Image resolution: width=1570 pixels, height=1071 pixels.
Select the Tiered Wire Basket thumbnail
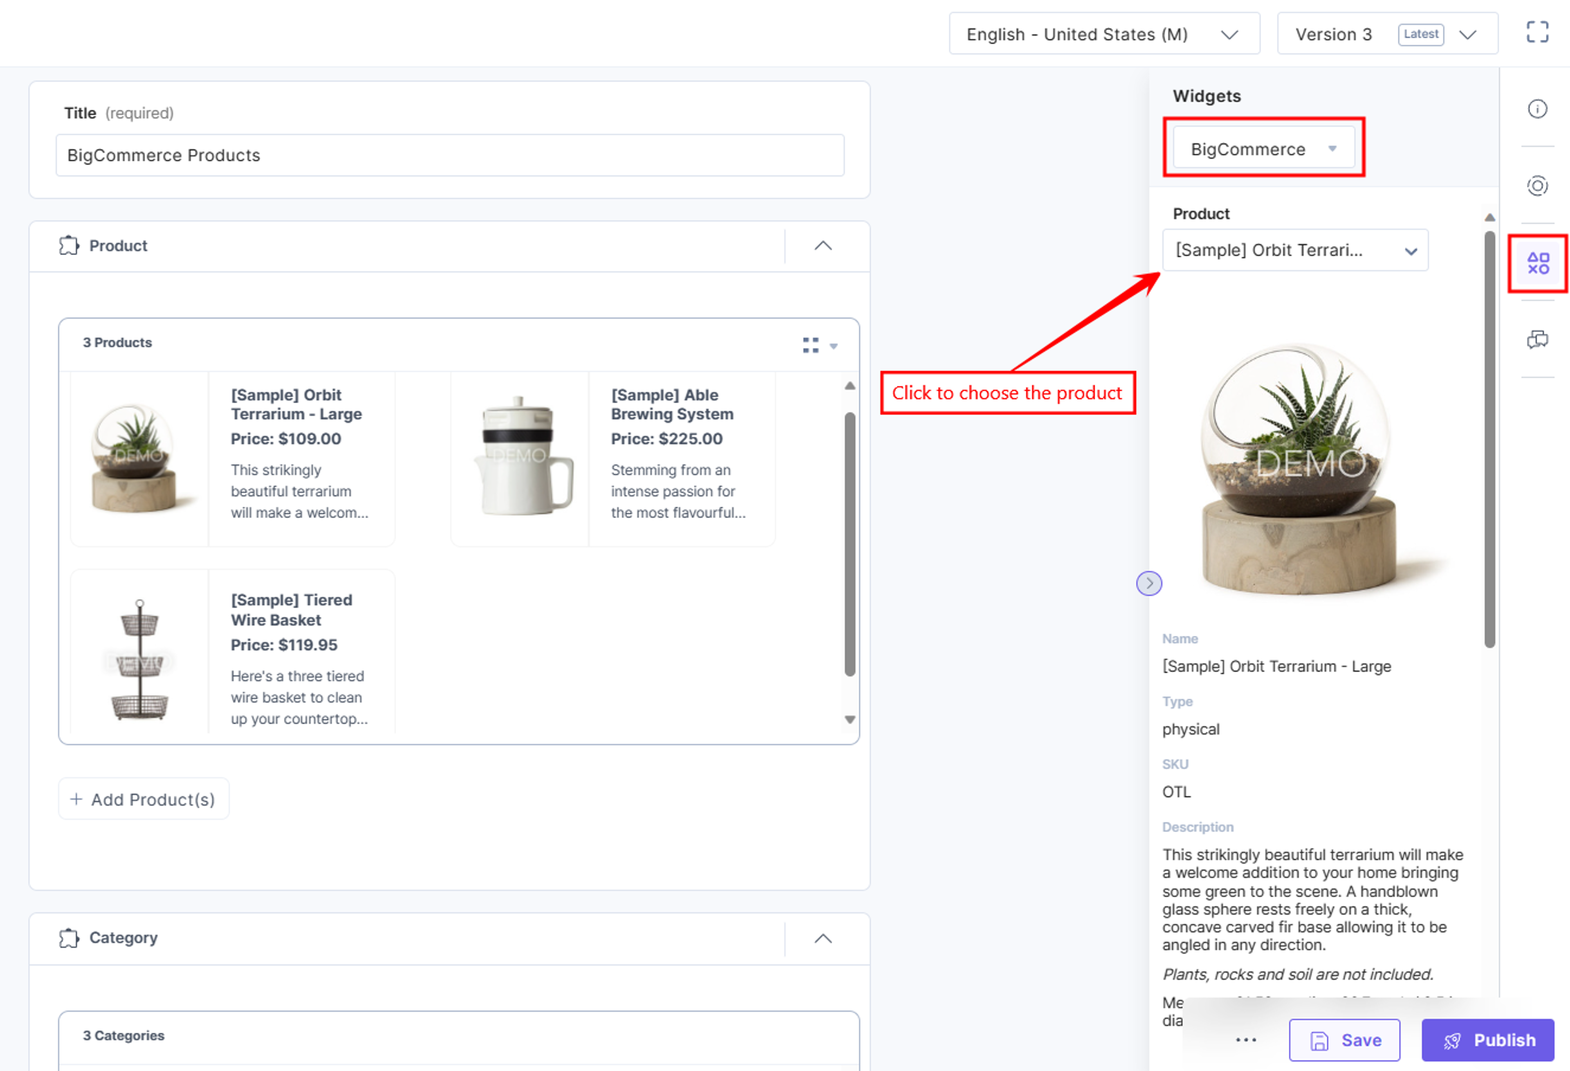click(x=139, y=659)
